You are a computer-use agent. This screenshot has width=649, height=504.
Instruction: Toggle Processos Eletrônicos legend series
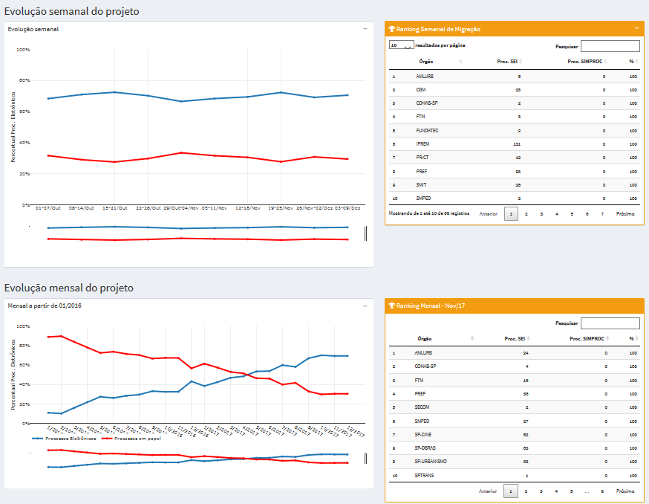(64, 439)
